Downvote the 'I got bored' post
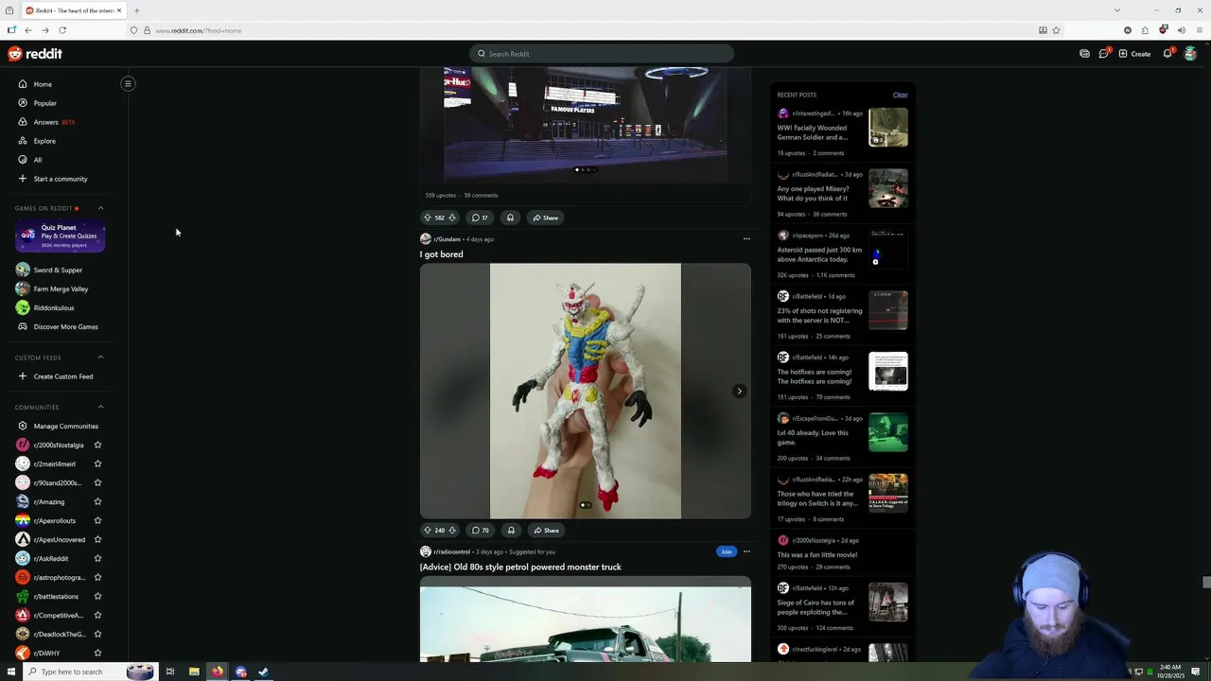The height and width of the screenshot is (681, 1211). point(452,531)
